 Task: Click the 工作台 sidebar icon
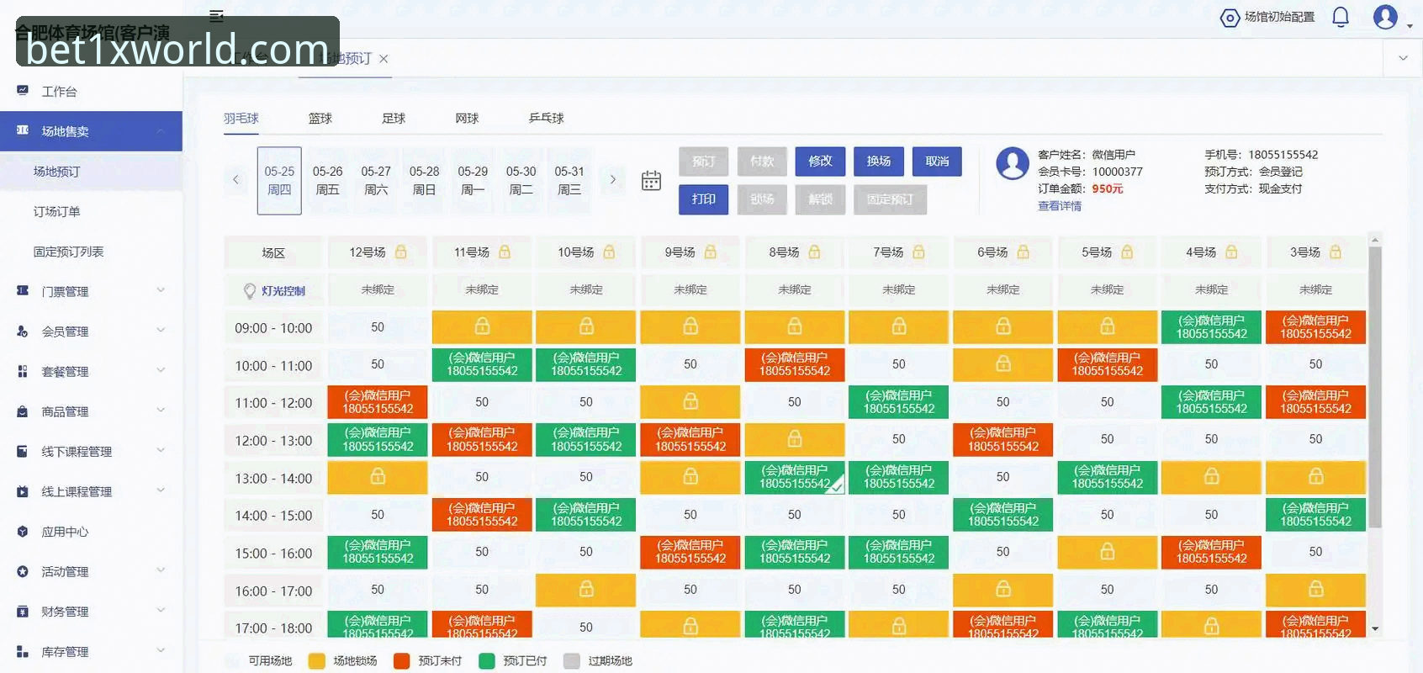coord(23,91)
